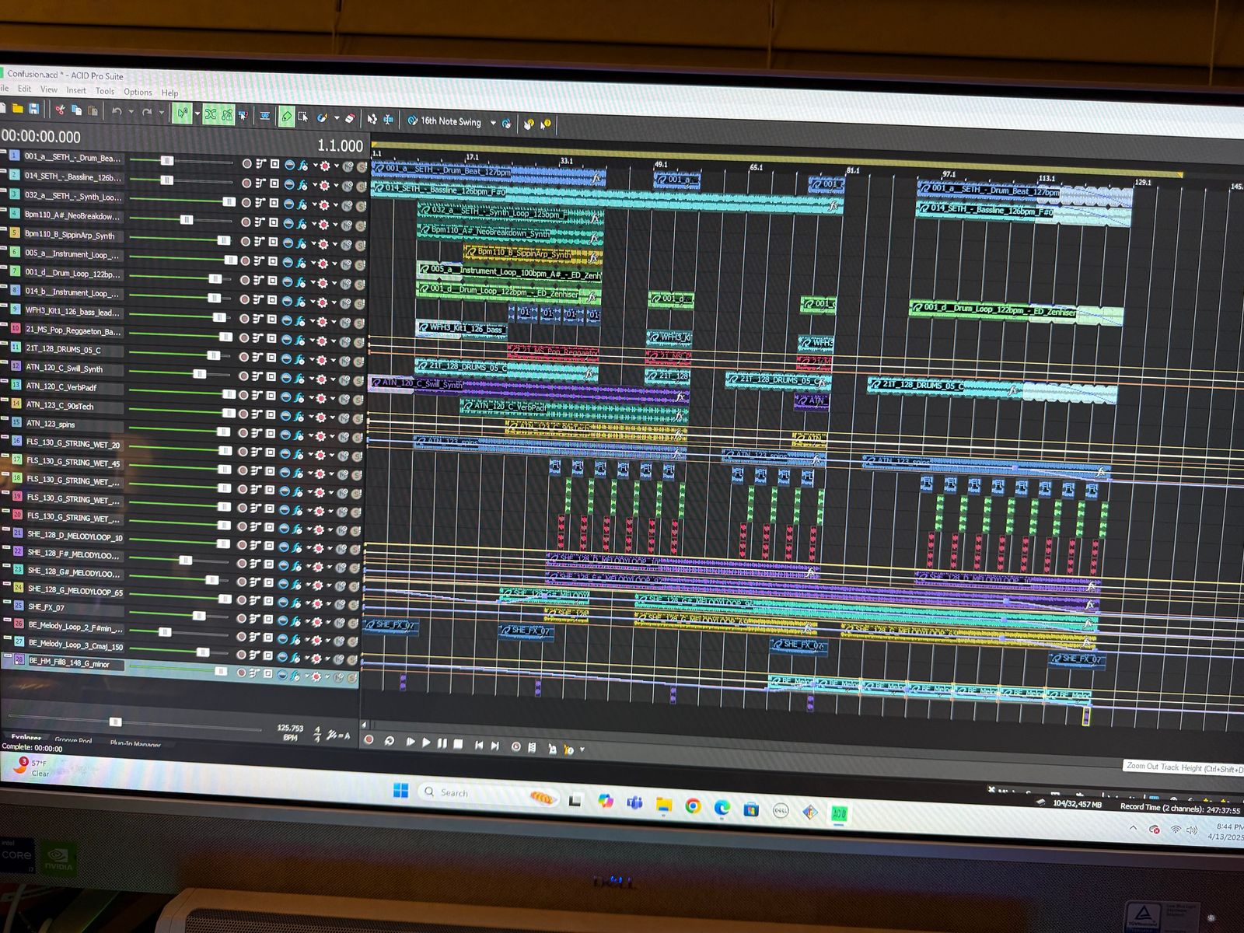Click the Cut scissors icon
Viewport: 1244px width, 933px height.
[60, 110]
